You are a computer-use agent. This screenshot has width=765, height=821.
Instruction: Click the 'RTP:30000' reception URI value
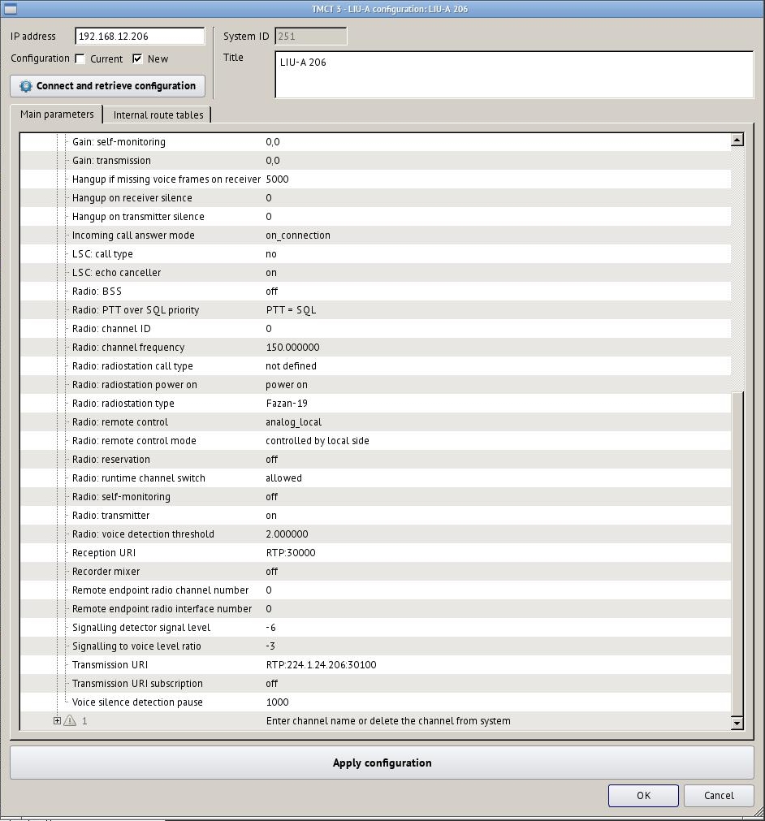291,553
